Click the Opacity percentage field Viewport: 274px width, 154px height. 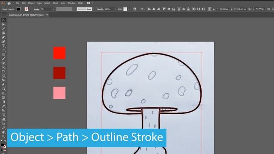[109, 9]
